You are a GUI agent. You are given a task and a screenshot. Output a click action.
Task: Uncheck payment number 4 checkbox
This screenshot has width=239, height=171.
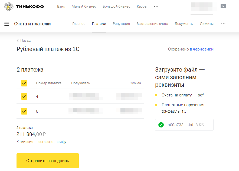click(x=24, y=96)
